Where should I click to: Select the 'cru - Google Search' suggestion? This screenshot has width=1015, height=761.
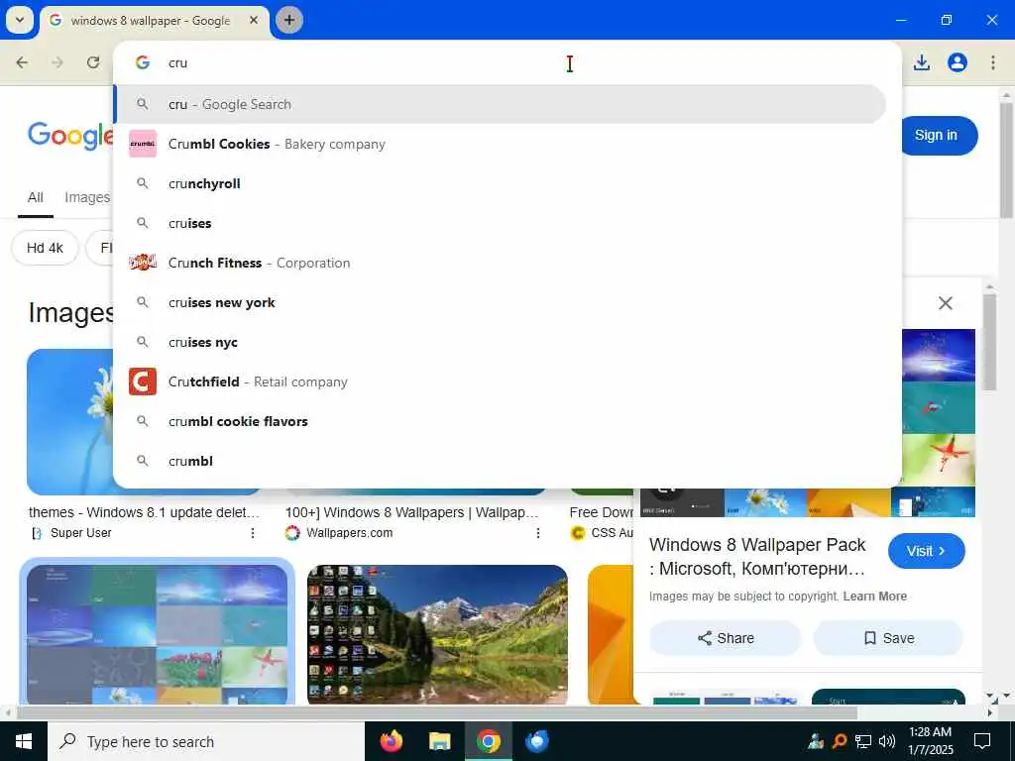pos(500,104)
